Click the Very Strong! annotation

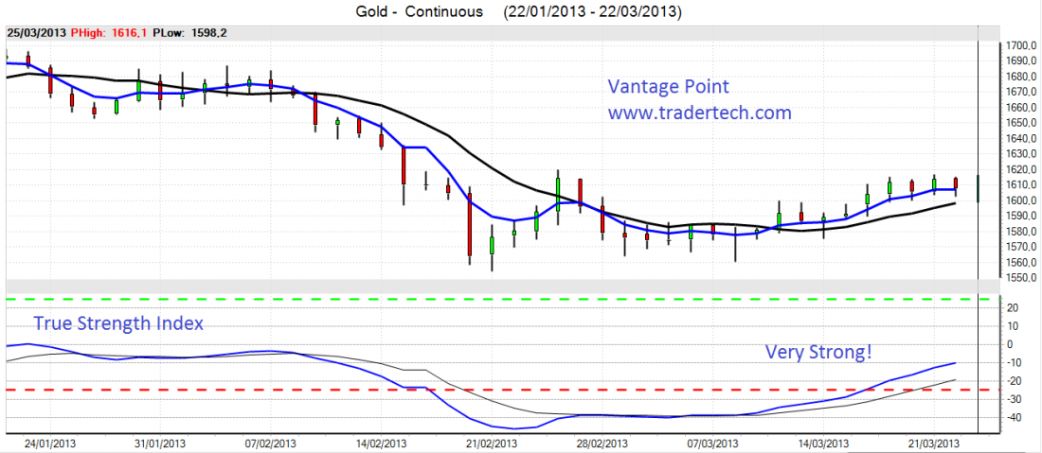[817, 353]
